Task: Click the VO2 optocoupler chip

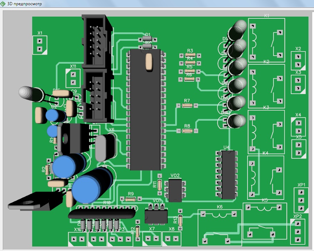Action: click(176, 190)
